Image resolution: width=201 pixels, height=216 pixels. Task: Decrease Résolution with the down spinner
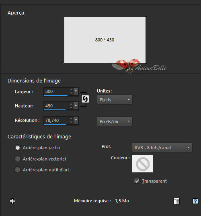coord(71,122)
